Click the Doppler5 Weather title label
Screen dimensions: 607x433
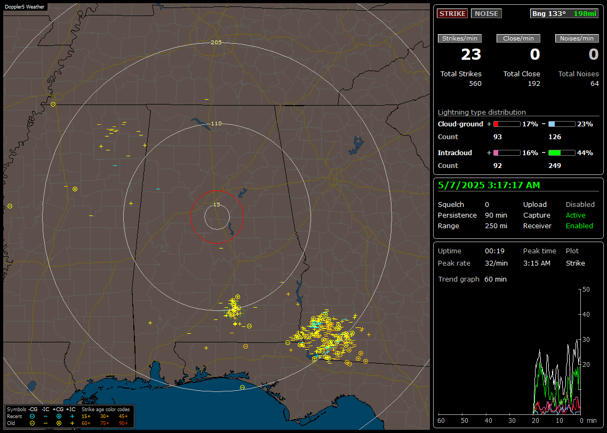(25, 6)
